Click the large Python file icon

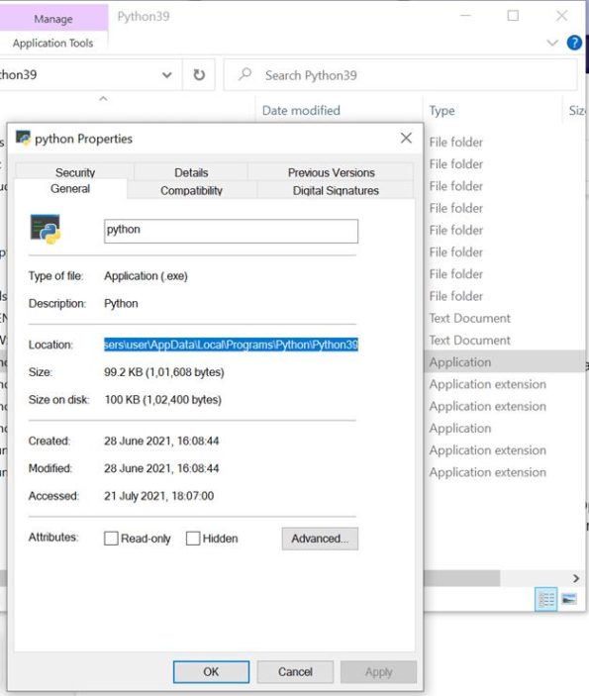[46, 229]
